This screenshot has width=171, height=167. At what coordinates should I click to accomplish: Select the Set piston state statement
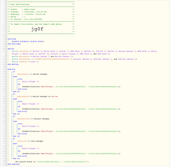[52, 162]
